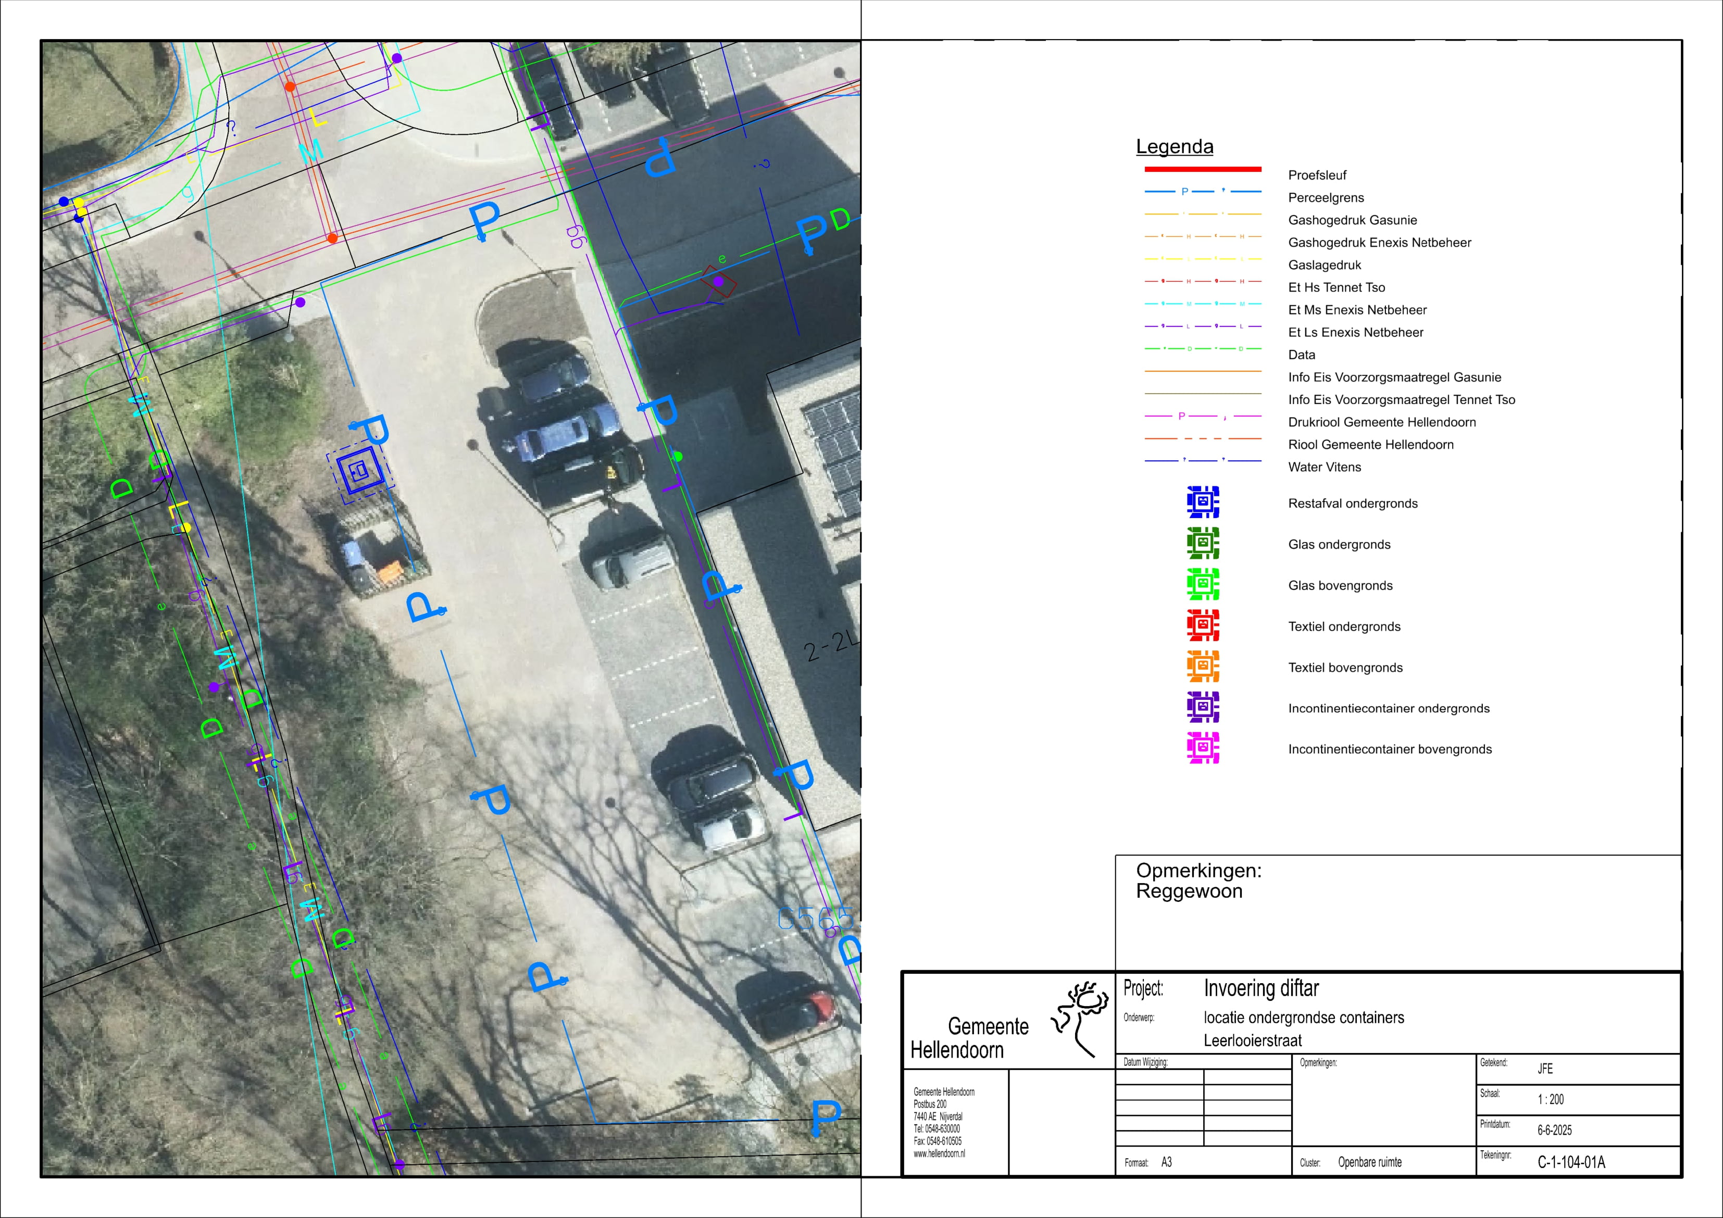
Task: Click the magenta Incontinentiecontainer bovengronds icon
Action: pos(1202,748)
